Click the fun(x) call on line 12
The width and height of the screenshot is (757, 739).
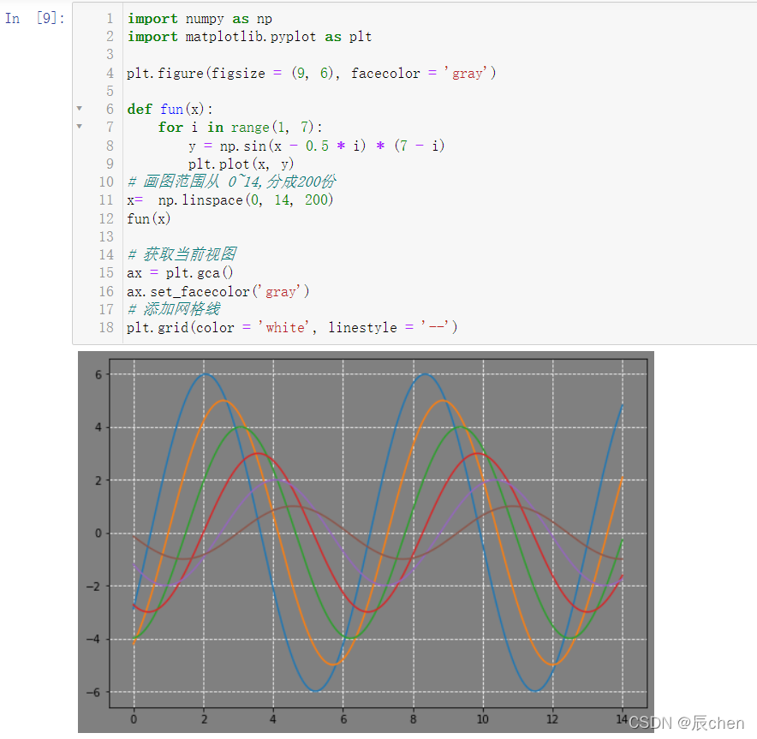(x=148, y=218)
